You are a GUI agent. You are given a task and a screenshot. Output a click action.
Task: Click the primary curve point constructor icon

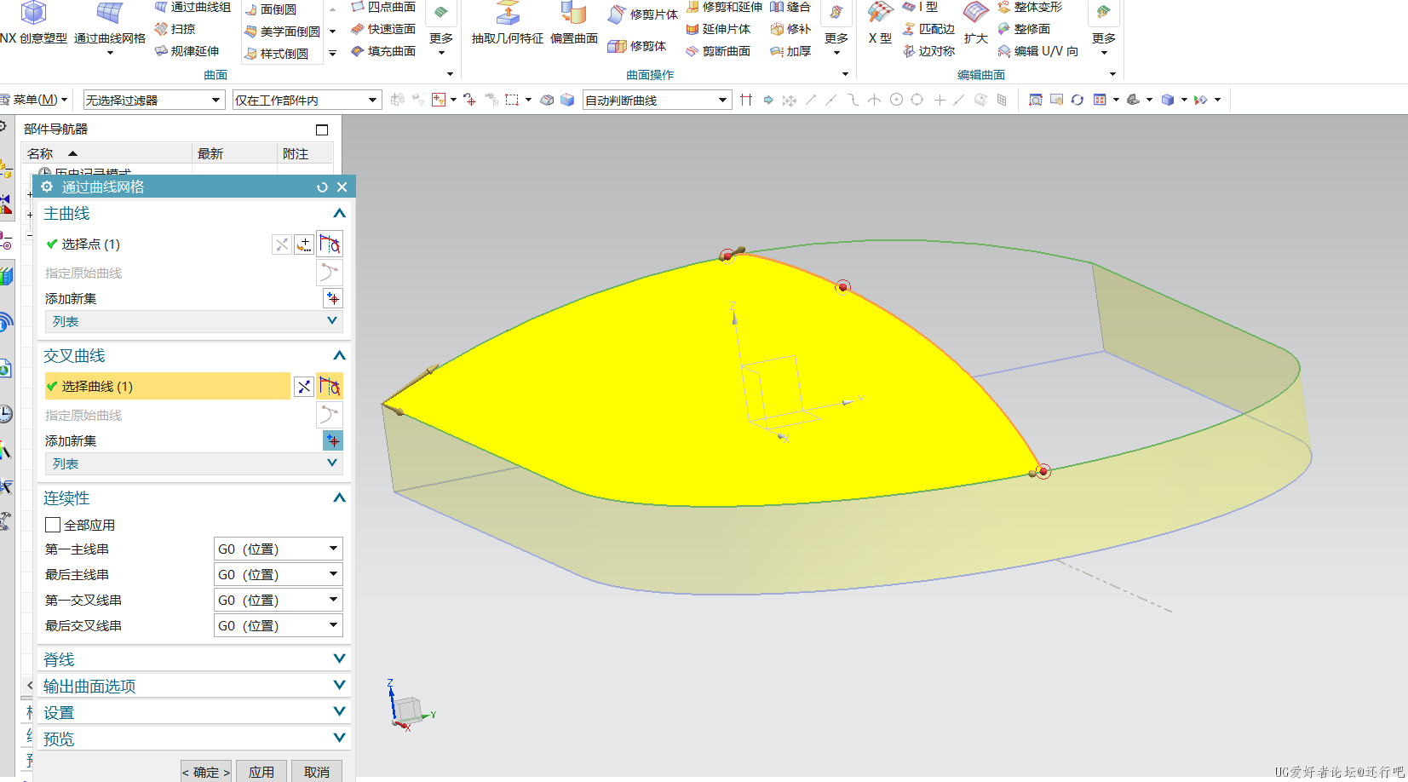pos(304,244)
